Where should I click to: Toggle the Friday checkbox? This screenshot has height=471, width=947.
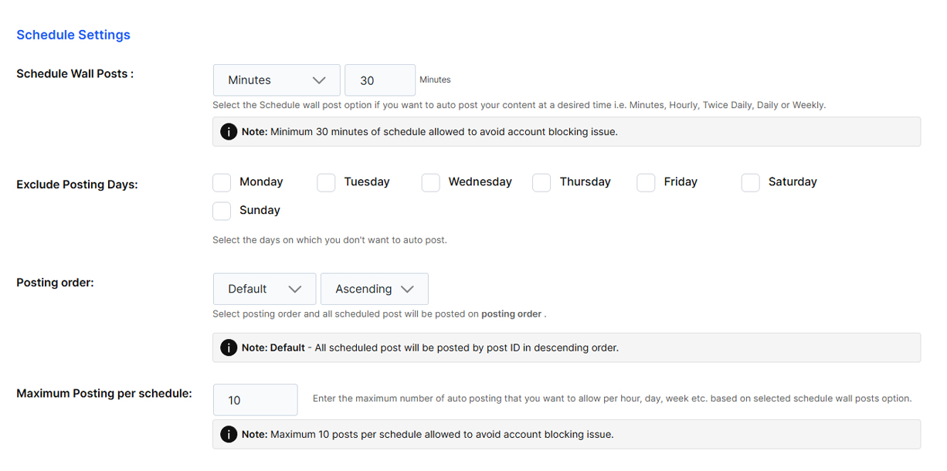tap(646, 182)
